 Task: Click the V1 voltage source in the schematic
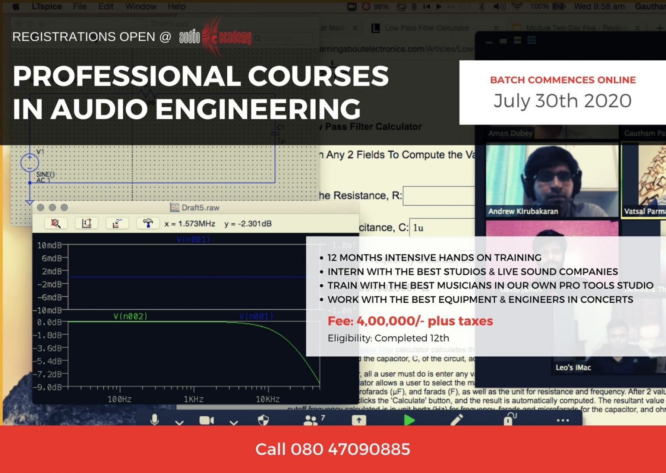[29, 163]
